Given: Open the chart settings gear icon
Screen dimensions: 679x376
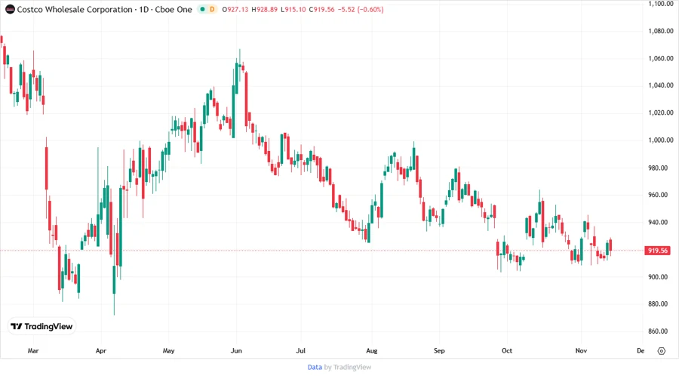Looking at the screenshot, I should pyautogui.click(x=661, y=351).
